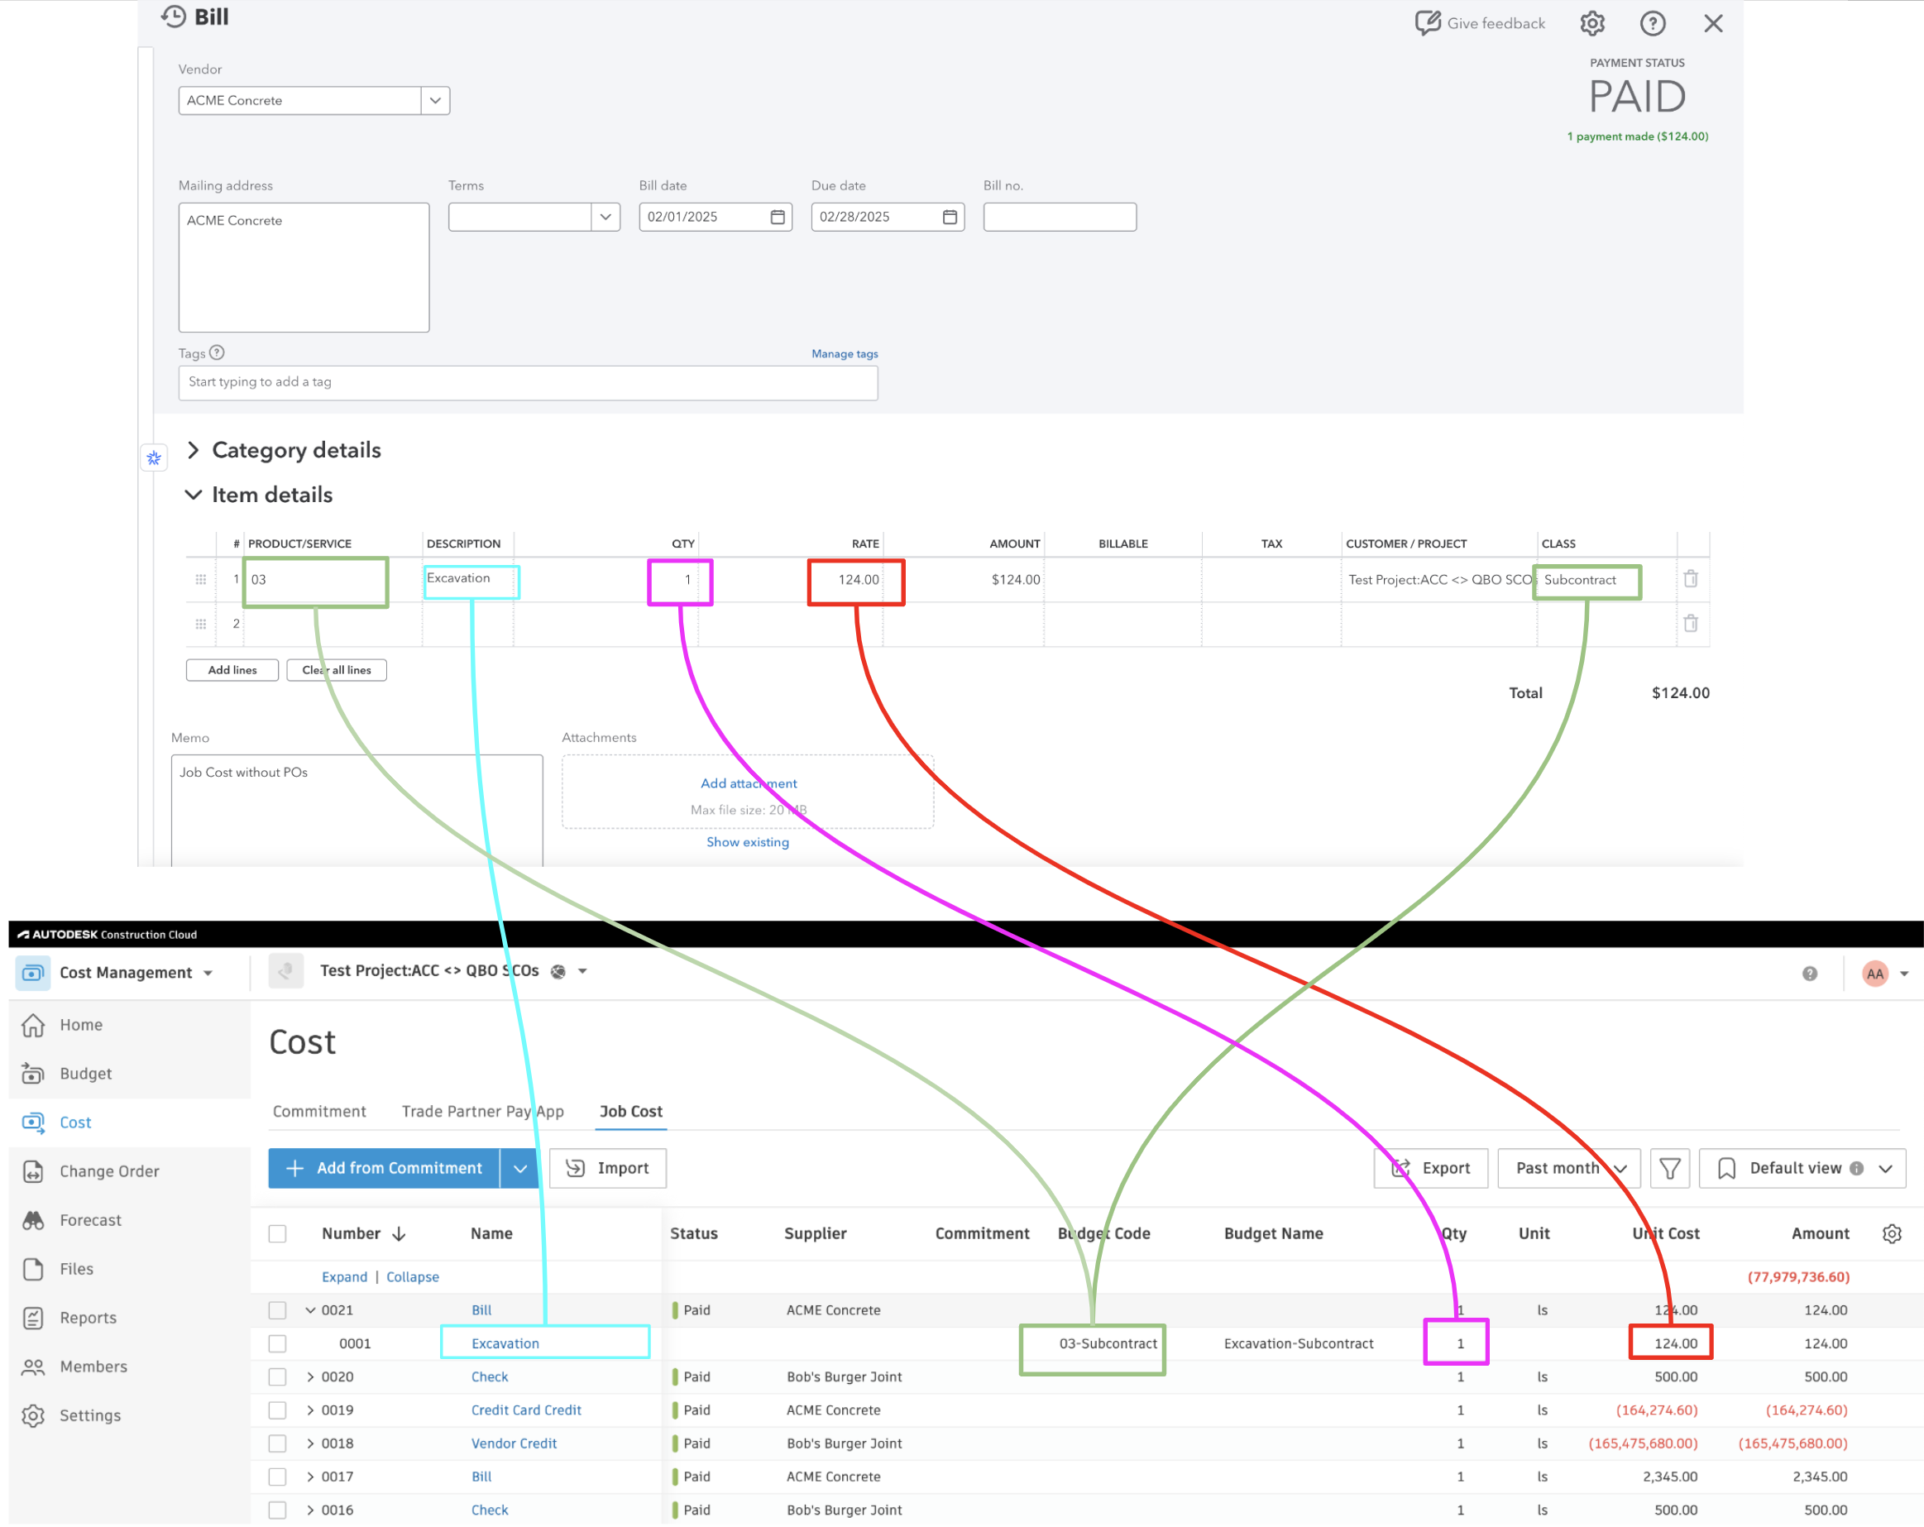Image resolution: width=1924 pixels, height=1527 pixels.
Task: Click the Add attachment link
Action: (749, 783)
